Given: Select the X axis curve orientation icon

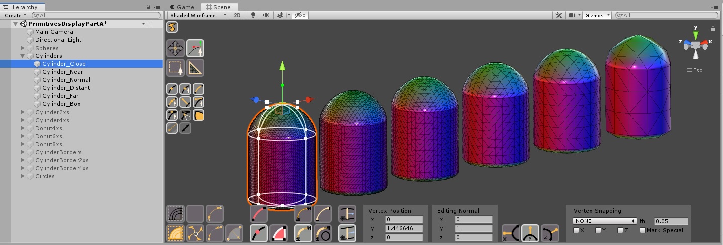Looking at the screenshot, I should point(511,233).
